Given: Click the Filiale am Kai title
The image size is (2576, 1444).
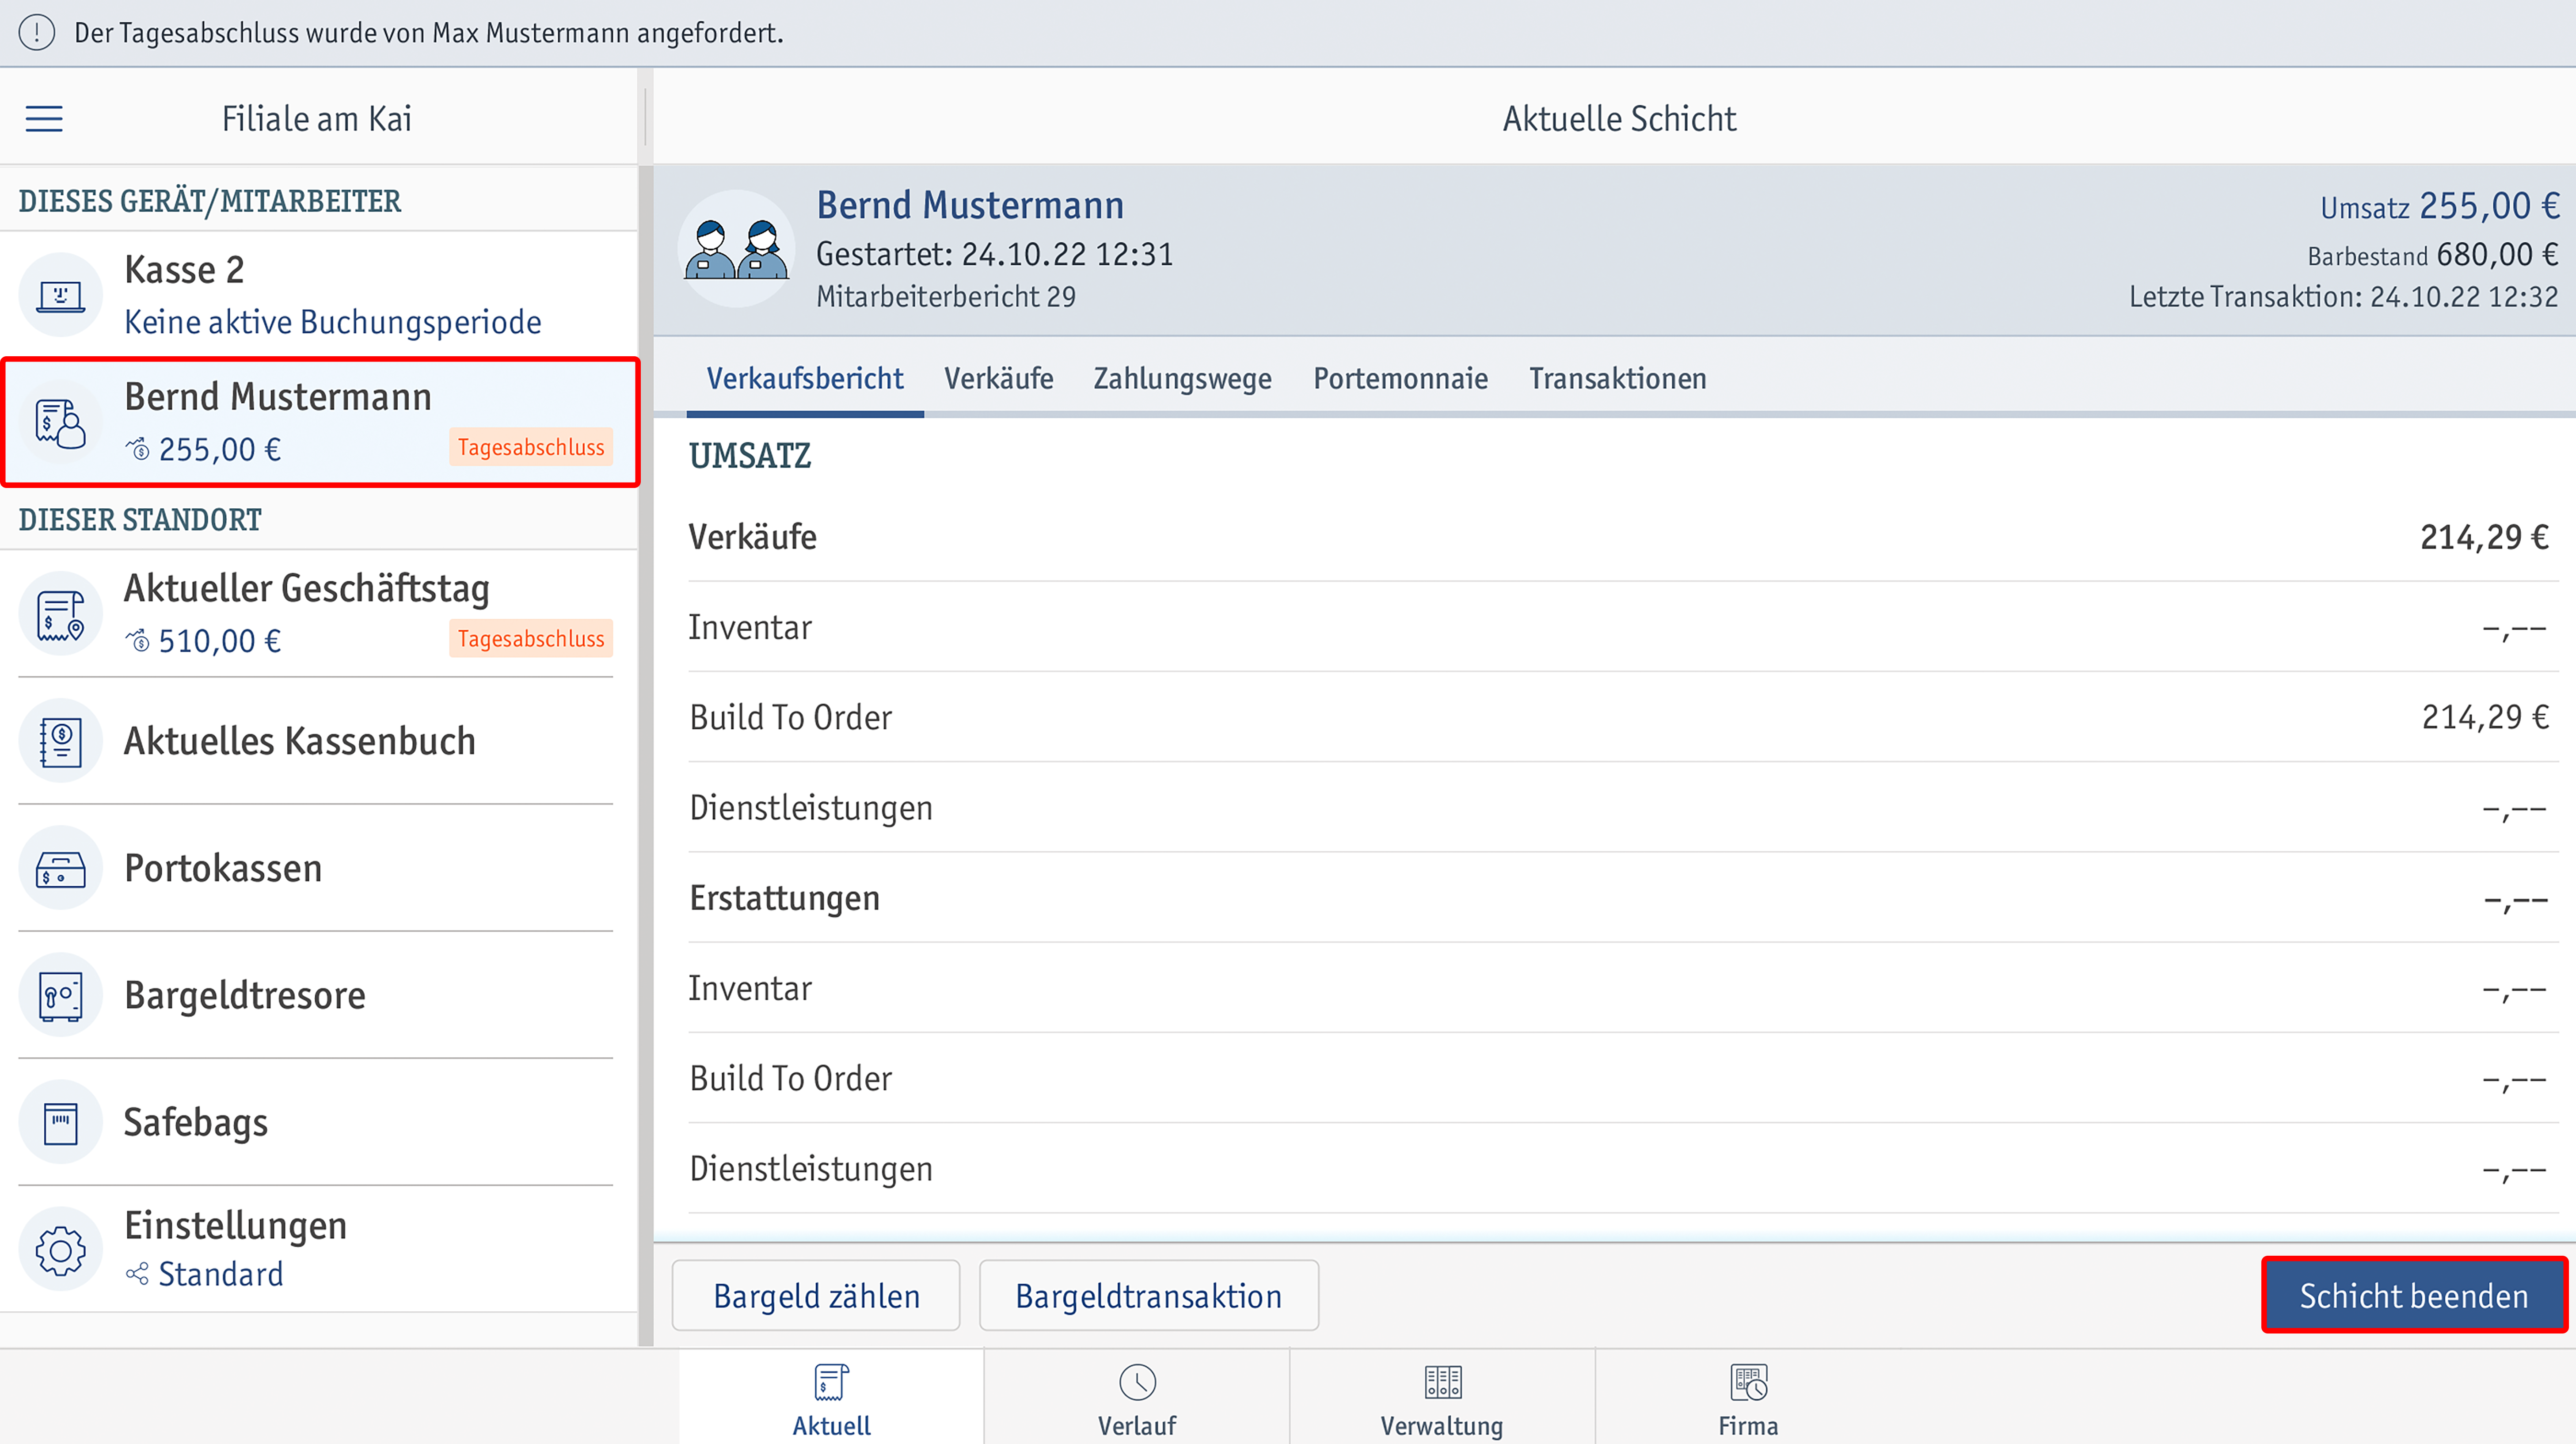Looking at the screenshot, I should coord(316,119).
